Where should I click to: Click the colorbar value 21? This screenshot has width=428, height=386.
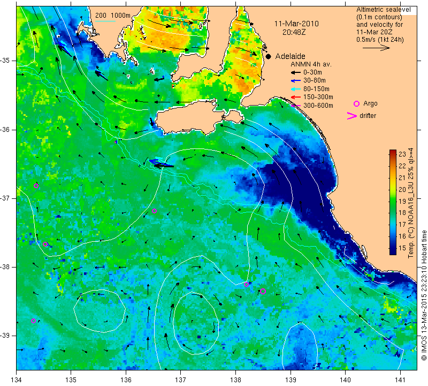[402, 178]
